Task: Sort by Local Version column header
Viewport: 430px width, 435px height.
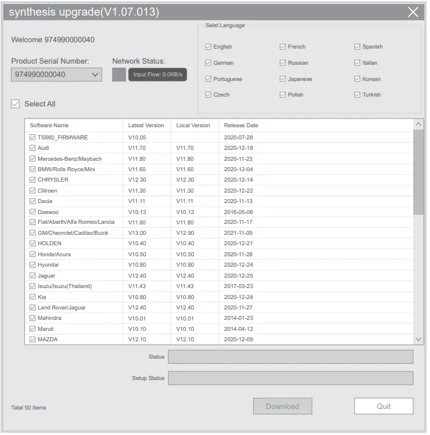Action: 195,126
